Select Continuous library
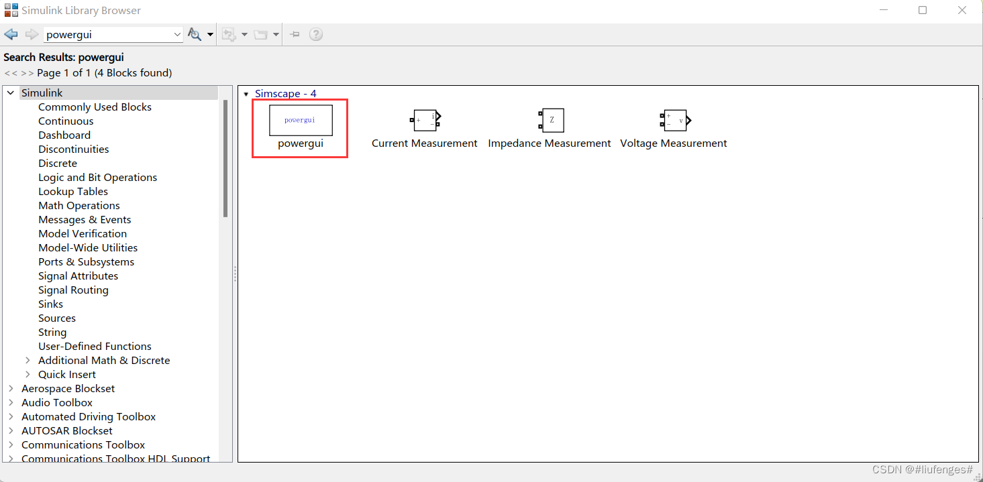Screen dimensions: 983x482 tap(66, 121)
